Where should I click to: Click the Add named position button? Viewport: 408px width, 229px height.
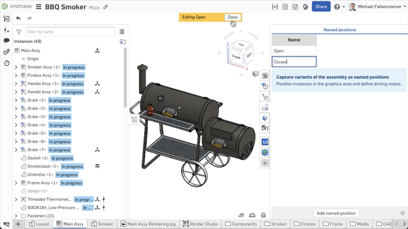click(x=336, y=213)
